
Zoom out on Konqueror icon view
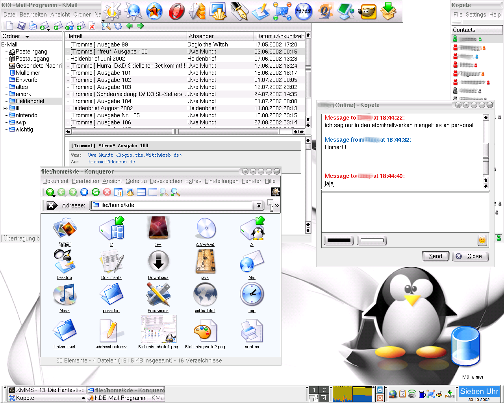point(175,192)
